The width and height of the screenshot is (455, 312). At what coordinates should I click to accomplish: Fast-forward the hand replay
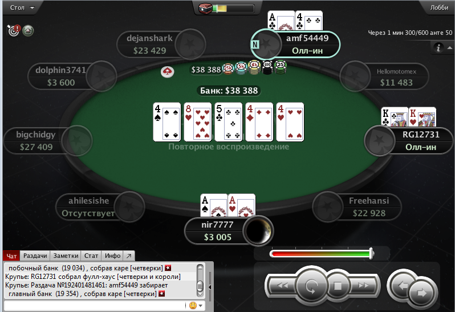click(364, 286)
